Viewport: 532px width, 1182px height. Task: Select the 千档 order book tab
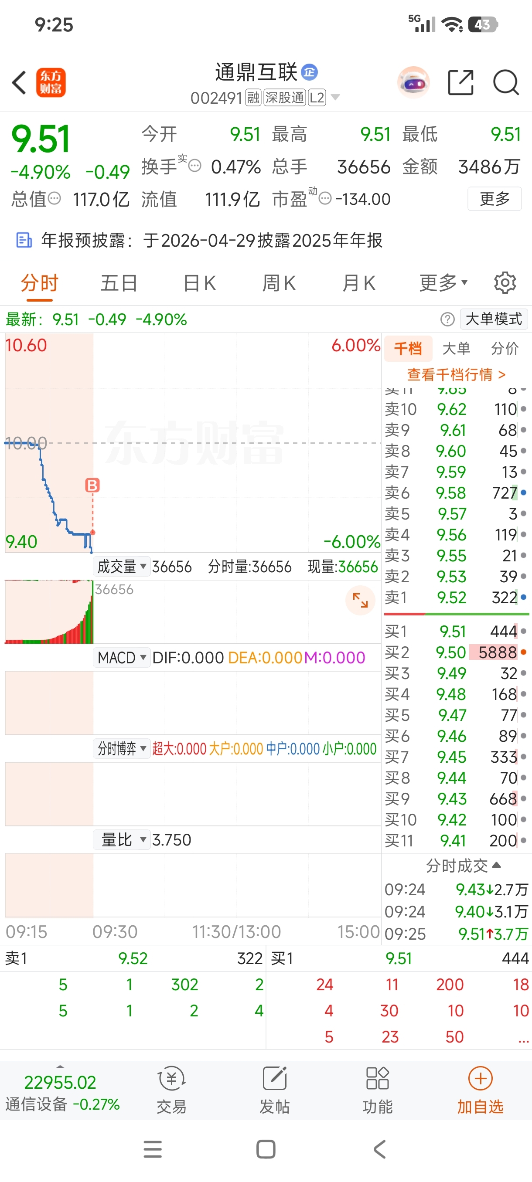(x=408, y=349)
